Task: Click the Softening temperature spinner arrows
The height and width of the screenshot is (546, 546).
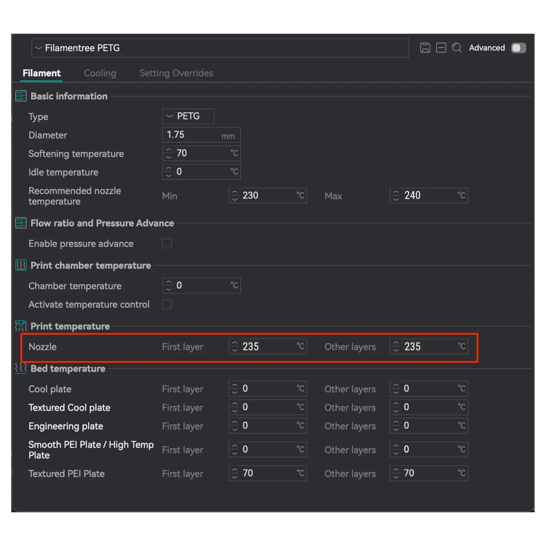Action: pyautogui.click(x=168, y=153)
